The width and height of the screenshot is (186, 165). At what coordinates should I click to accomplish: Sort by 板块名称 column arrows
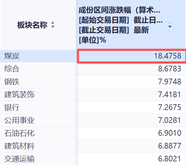53,25
